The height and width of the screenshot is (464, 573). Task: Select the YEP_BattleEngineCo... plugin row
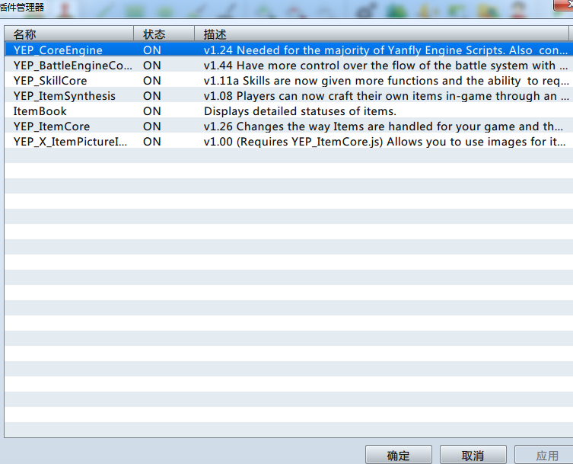(288, 65)
